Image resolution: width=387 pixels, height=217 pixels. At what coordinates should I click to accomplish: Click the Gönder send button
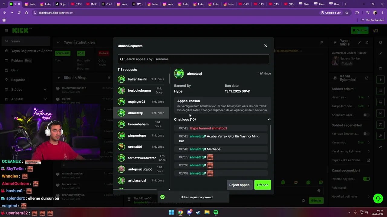(316, 200)
